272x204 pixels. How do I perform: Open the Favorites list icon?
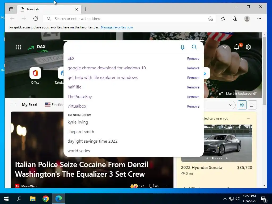[223, 19]
